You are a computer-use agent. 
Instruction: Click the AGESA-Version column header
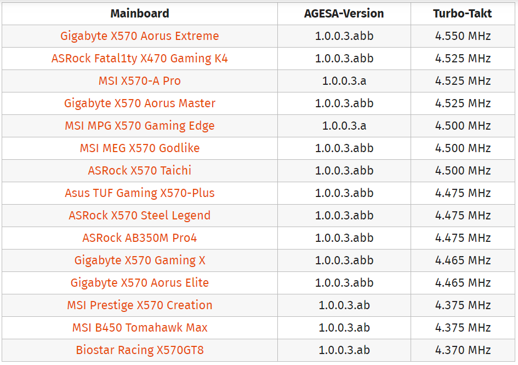[344, 14]
